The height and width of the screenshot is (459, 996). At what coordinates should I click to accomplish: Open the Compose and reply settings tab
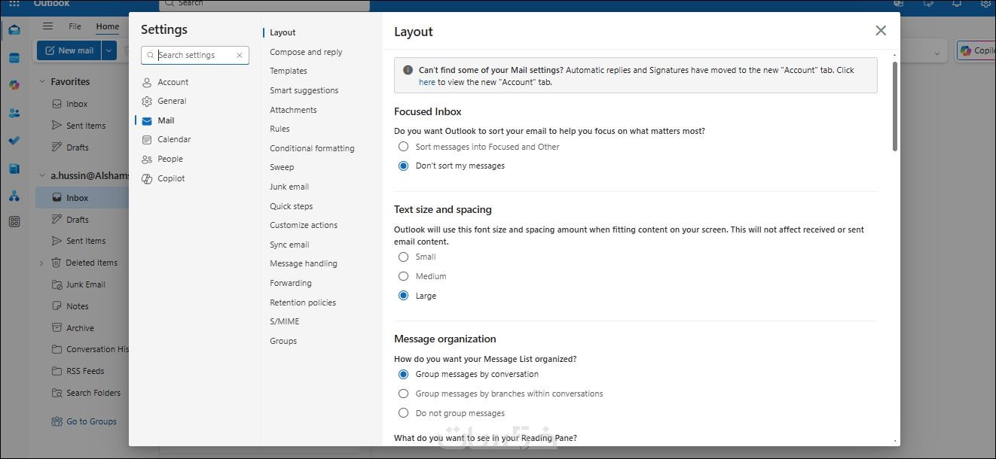[306, 52]
